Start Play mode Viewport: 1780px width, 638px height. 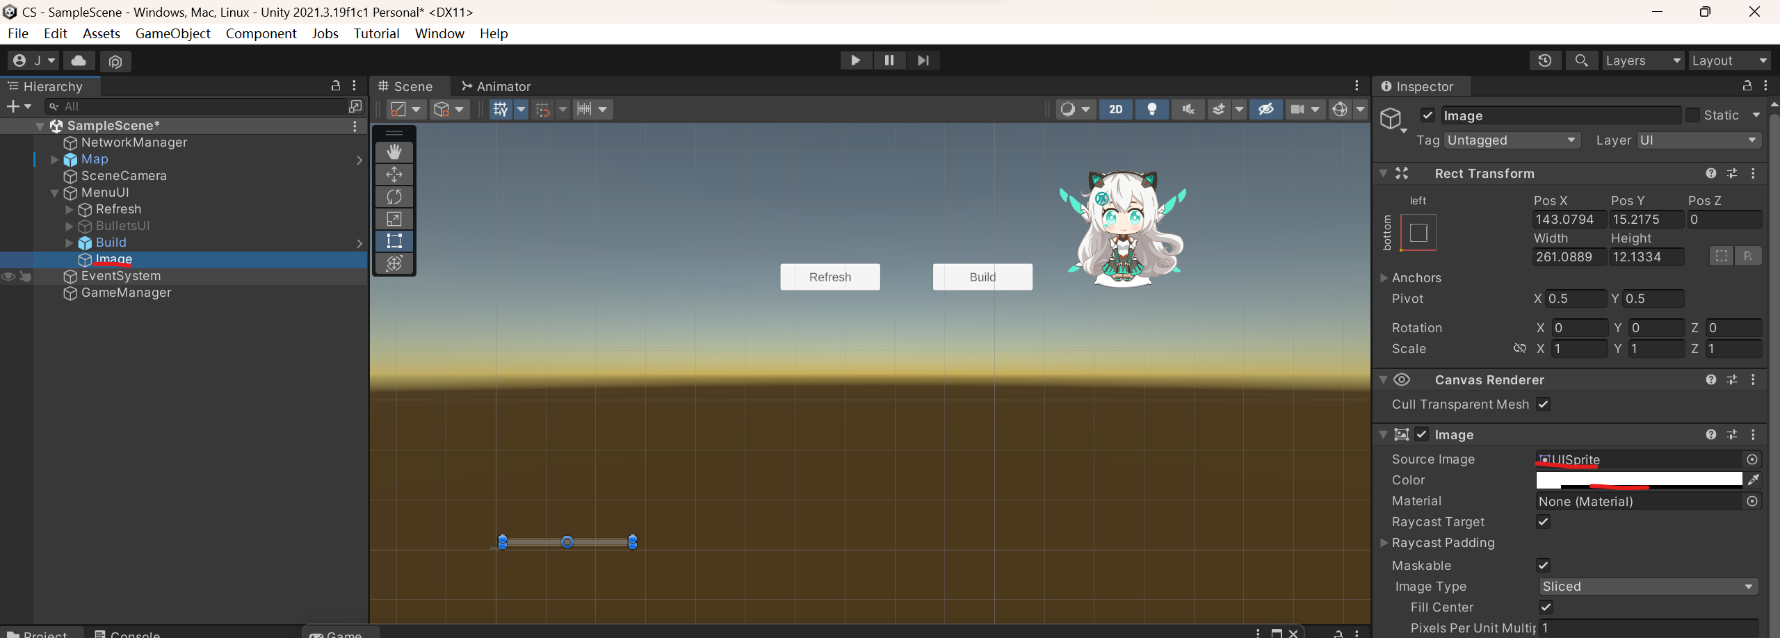click(x=855, y=60)
